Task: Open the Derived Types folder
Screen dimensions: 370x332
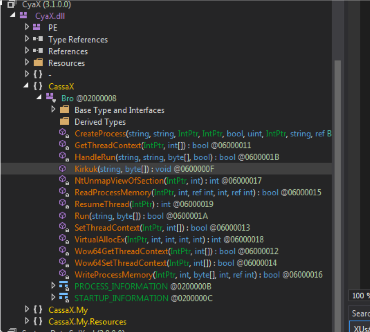Action: pyautogui.click(x=100, y=122)
